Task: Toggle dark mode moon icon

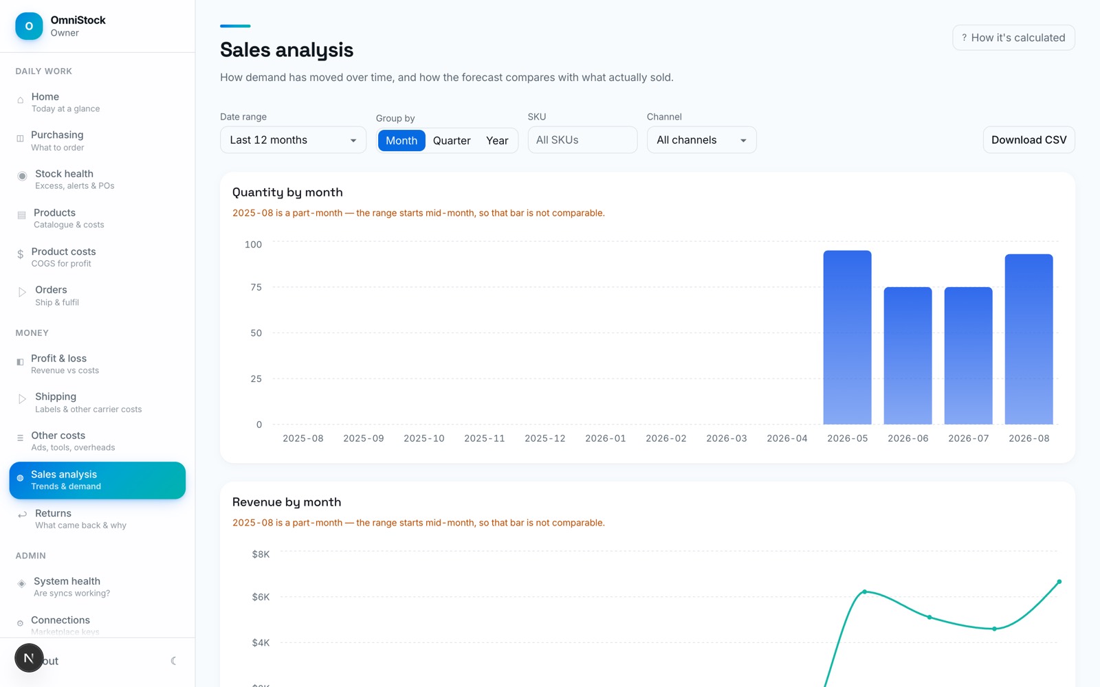Action: click(x=173, y=661)
